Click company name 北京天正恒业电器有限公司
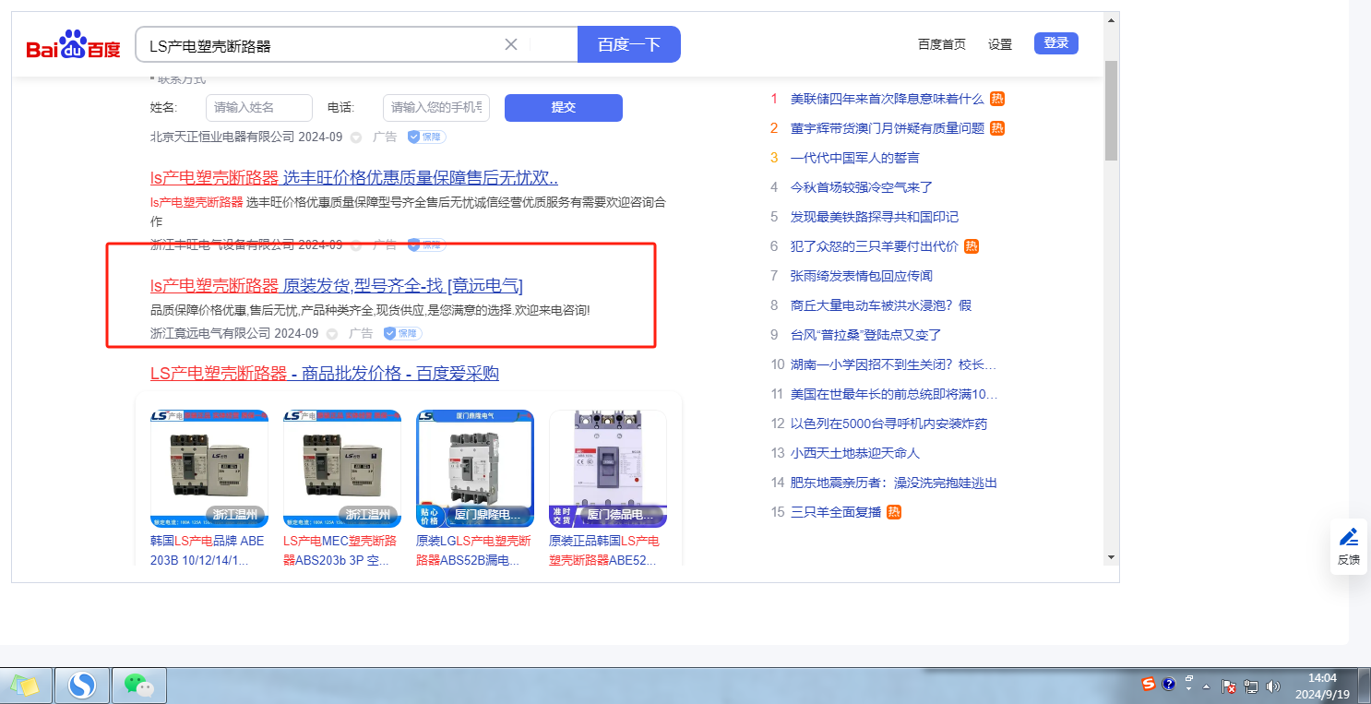Viewport: 1371px width, 704px height. (223, 137)
